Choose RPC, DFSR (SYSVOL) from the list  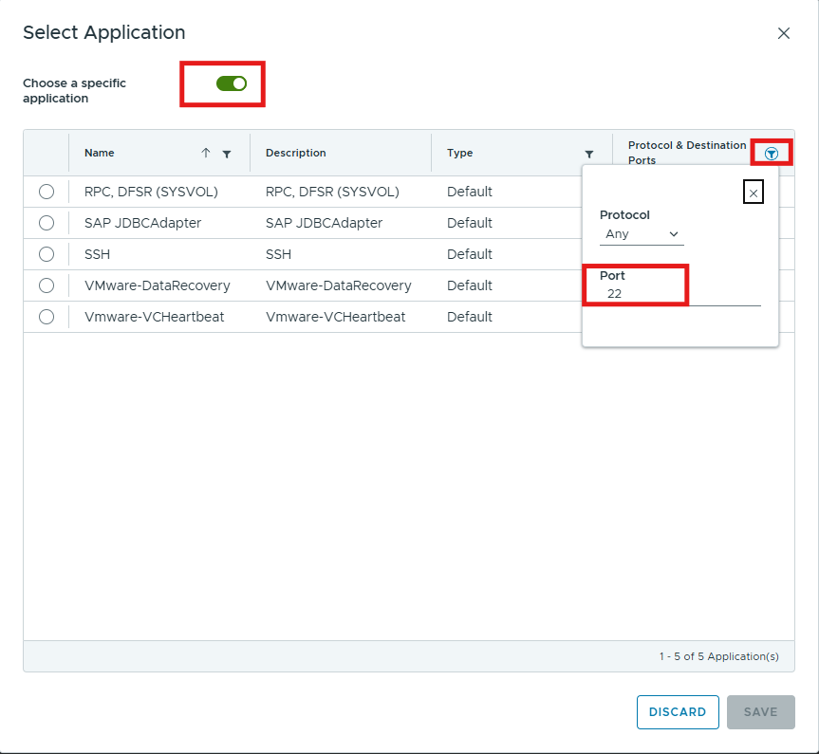(x=47, y=192)
